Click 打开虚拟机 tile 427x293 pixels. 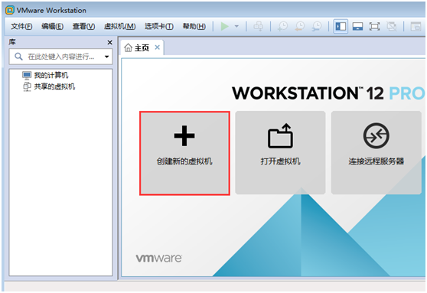click(280, 152)
